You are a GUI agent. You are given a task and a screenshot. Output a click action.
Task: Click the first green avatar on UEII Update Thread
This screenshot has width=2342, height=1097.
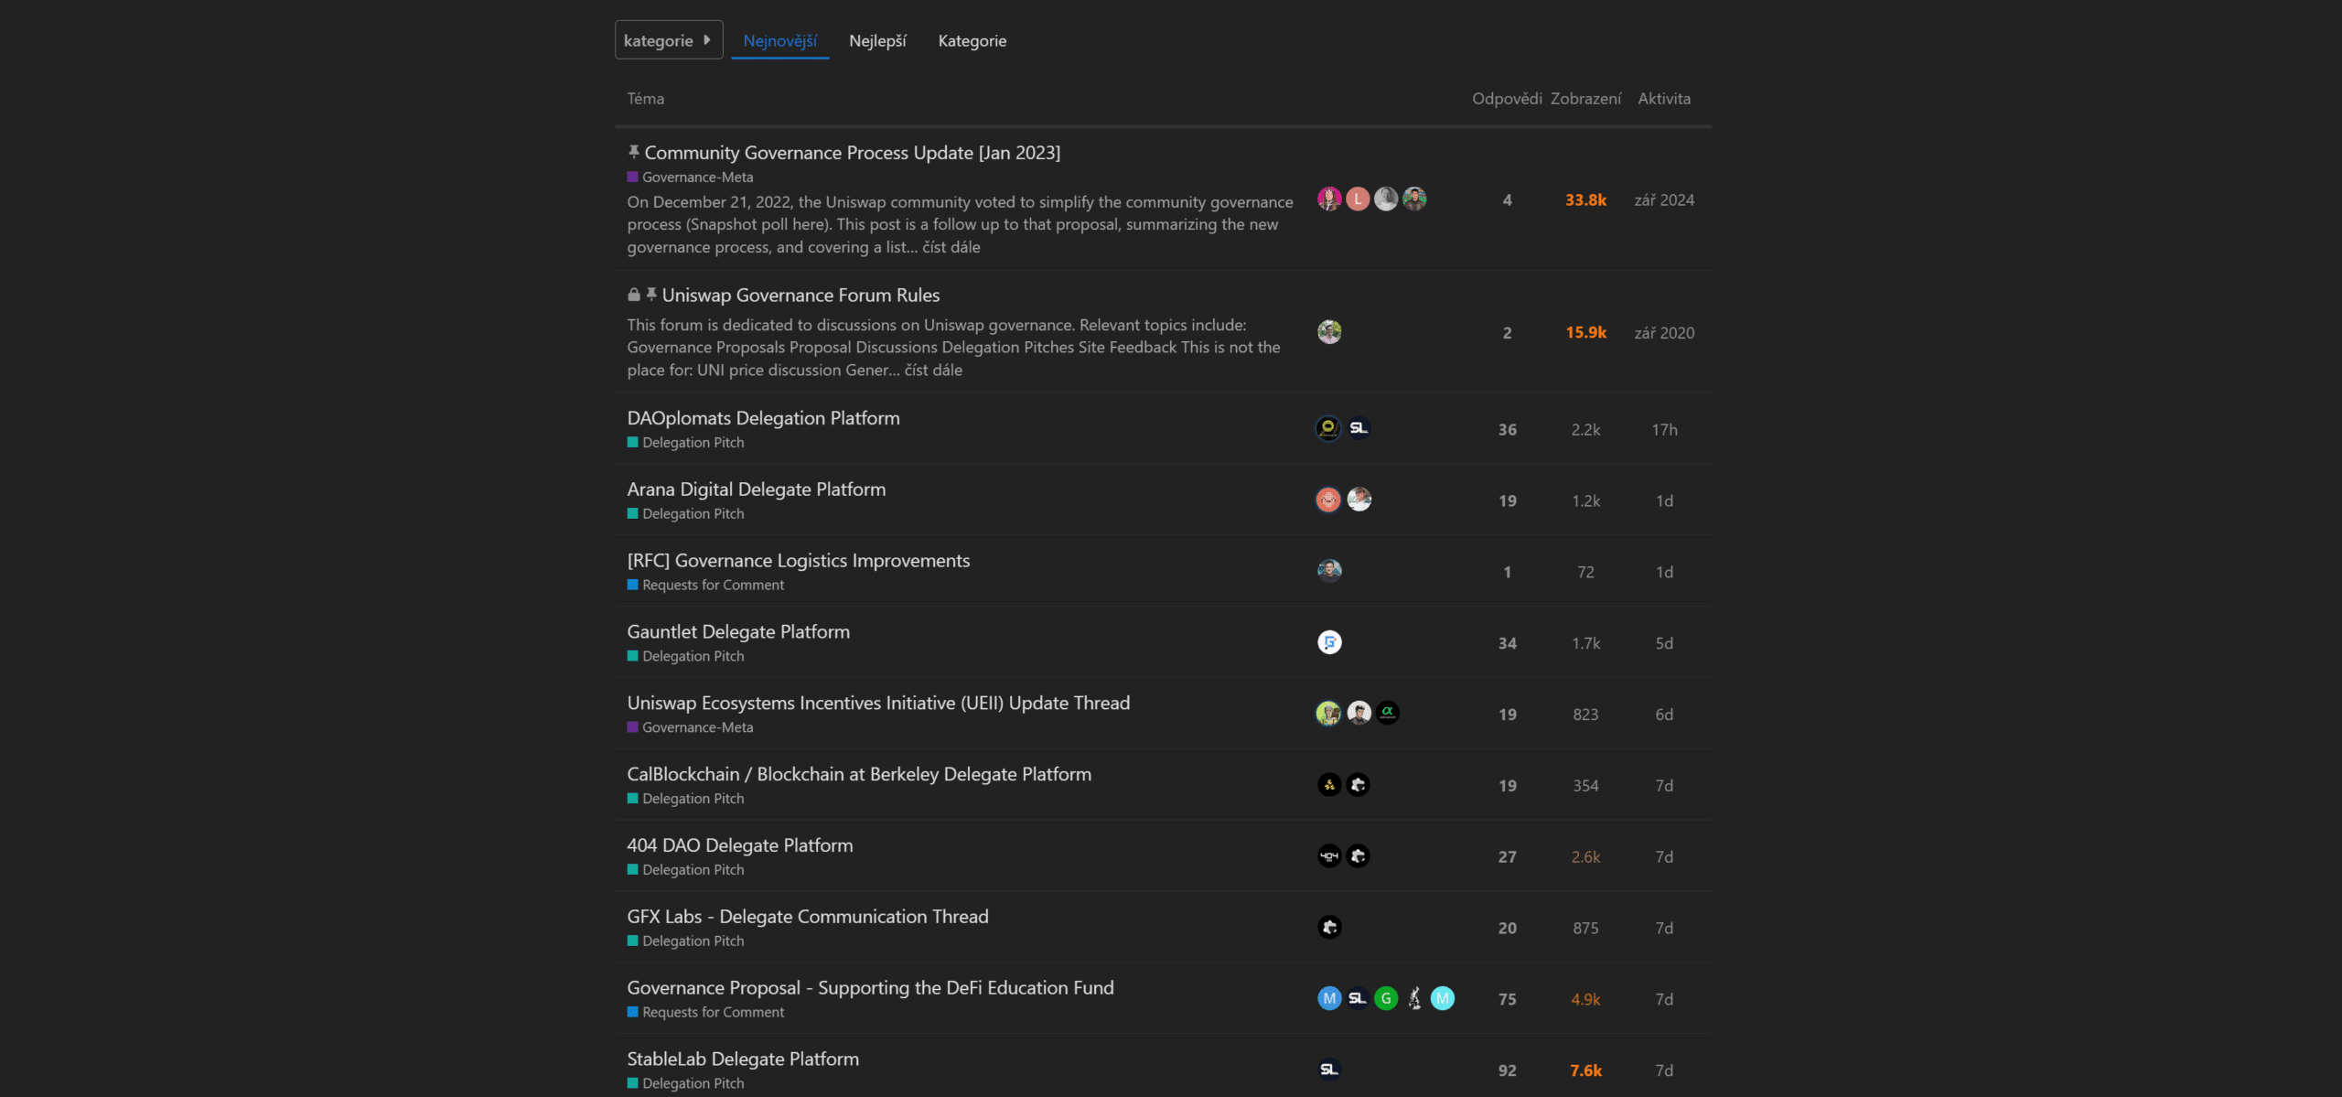click(1328, 713)
